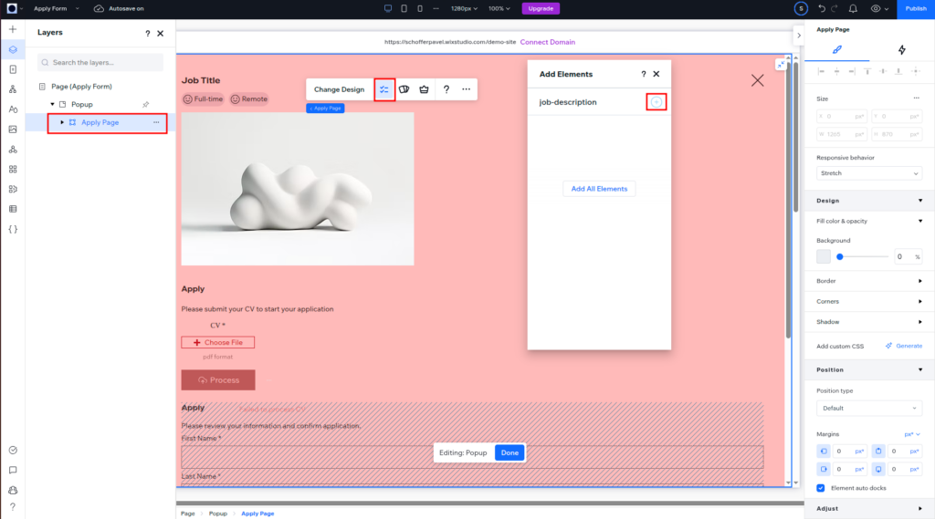
Task: Open the code braces icon in sidebar
Action: [x=13, y=229]
